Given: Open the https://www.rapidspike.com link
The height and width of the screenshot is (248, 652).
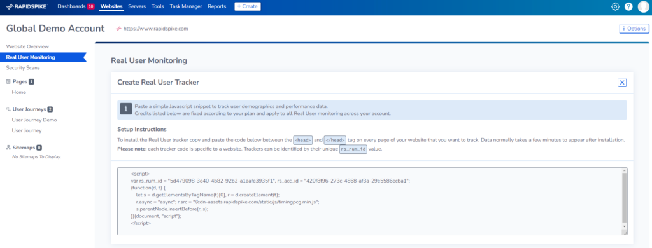Looking at the screenshot, I should (155, 29).
